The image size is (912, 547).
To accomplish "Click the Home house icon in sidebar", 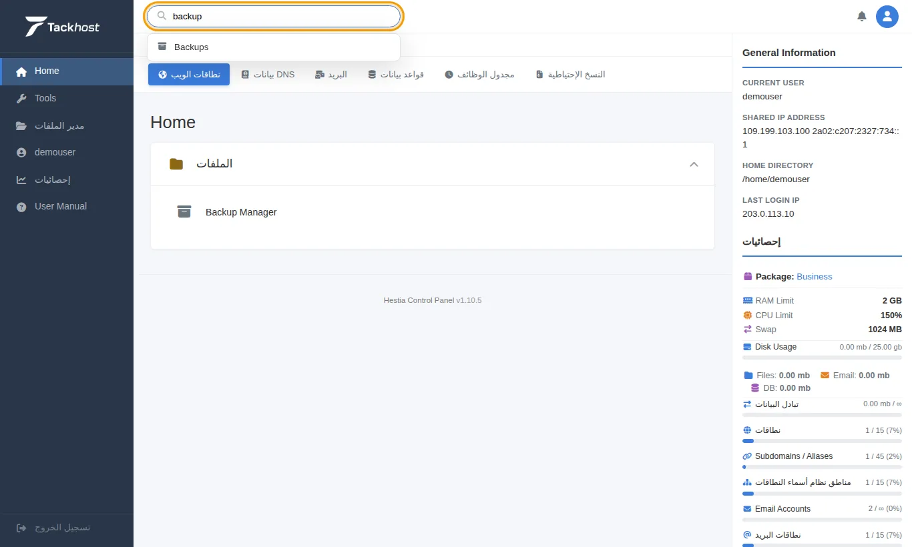I will [21, 71].
